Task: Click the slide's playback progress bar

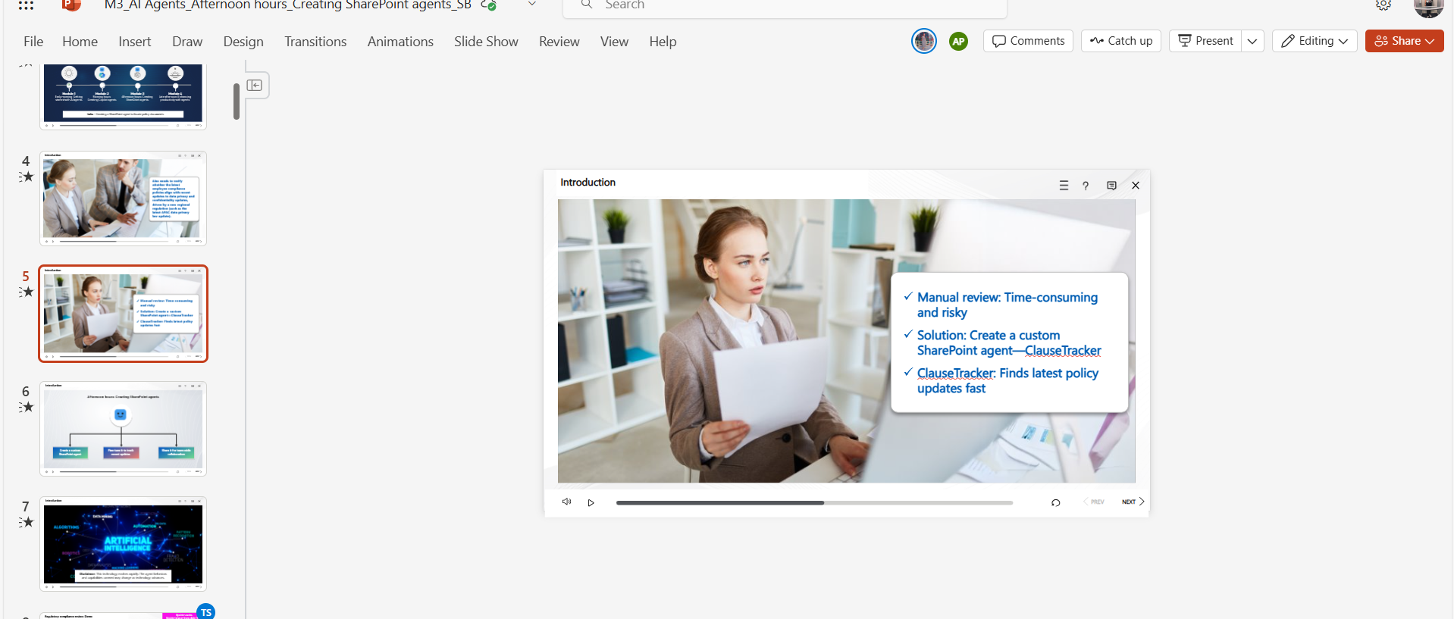Action: (814, 502)
